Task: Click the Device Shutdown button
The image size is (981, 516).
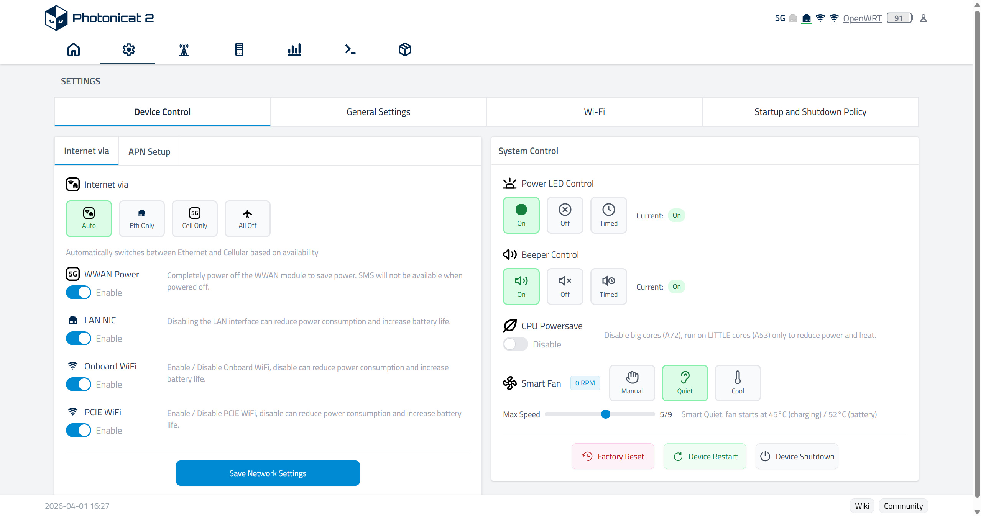Action: 796,456
